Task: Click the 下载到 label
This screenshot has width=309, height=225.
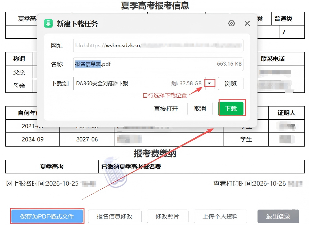Action: pos(60,83)
